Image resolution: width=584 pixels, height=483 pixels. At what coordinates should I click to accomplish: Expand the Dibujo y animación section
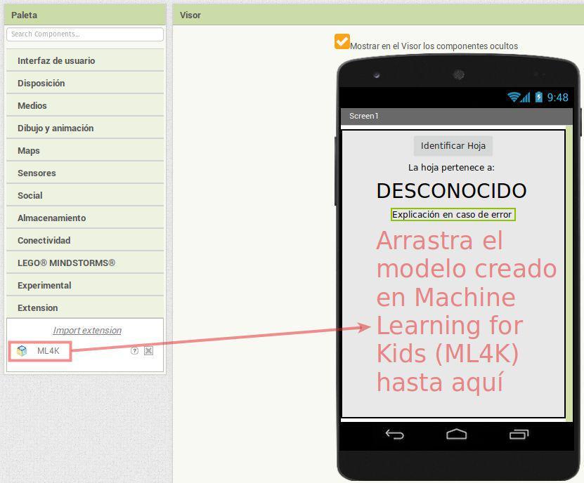pyautogui.click(x=85, y=128)
